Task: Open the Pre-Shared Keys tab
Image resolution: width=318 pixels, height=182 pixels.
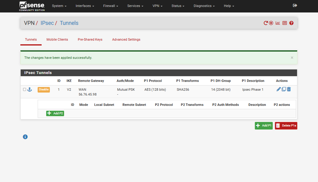Action: [x=90, y=39]
